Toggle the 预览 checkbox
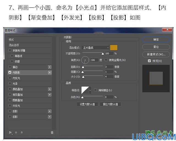Screen dimensions: 176x141 click(149, 61)
